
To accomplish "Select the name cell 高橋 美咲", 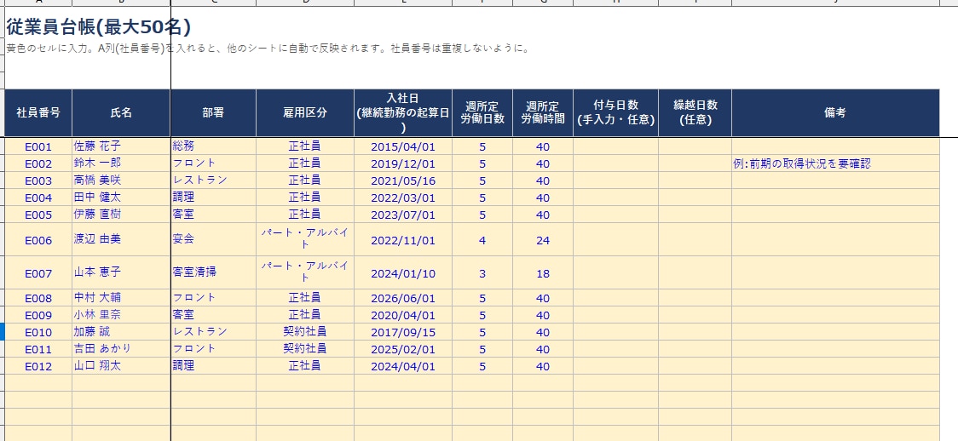I will 121,180.
